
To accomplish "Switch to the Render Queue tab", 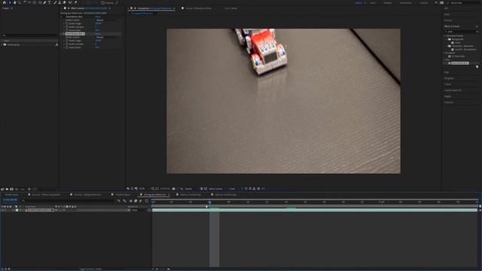I will [x=11, y=194].
